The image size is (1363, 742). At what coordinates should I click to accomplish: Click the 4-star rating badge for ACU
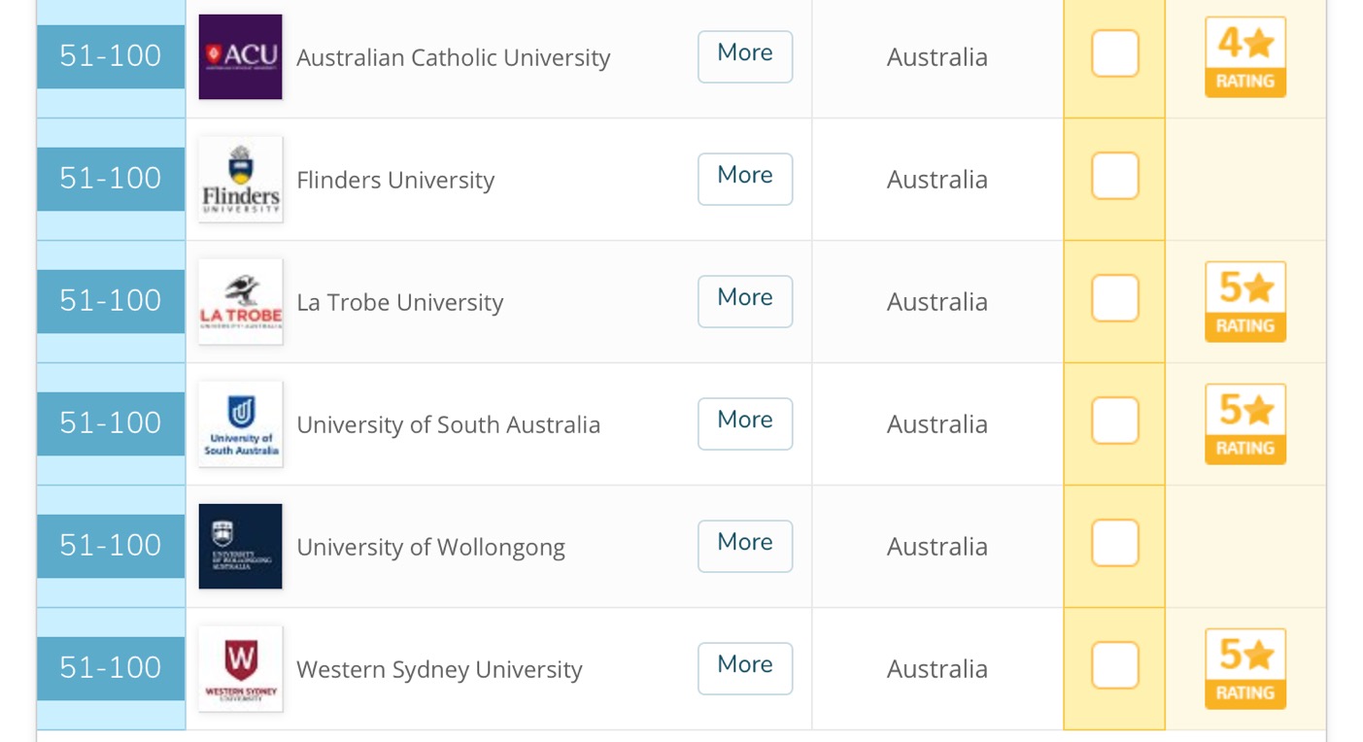(x=1244, y=57)
